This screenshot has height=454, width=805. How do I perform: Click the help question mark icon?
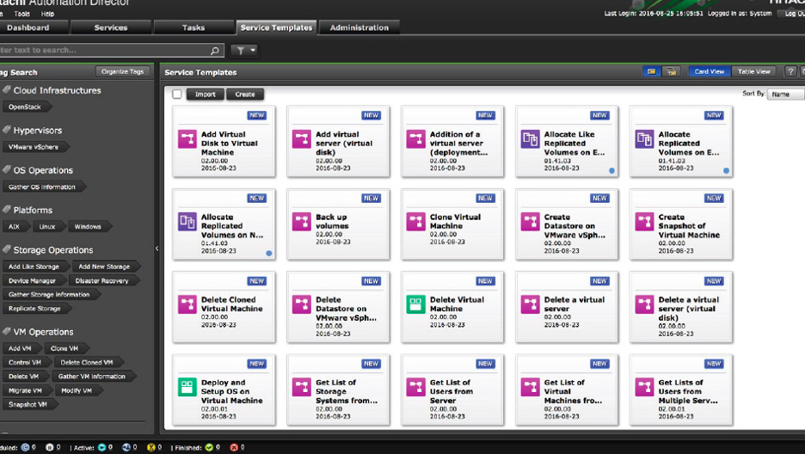click(790, 72)
